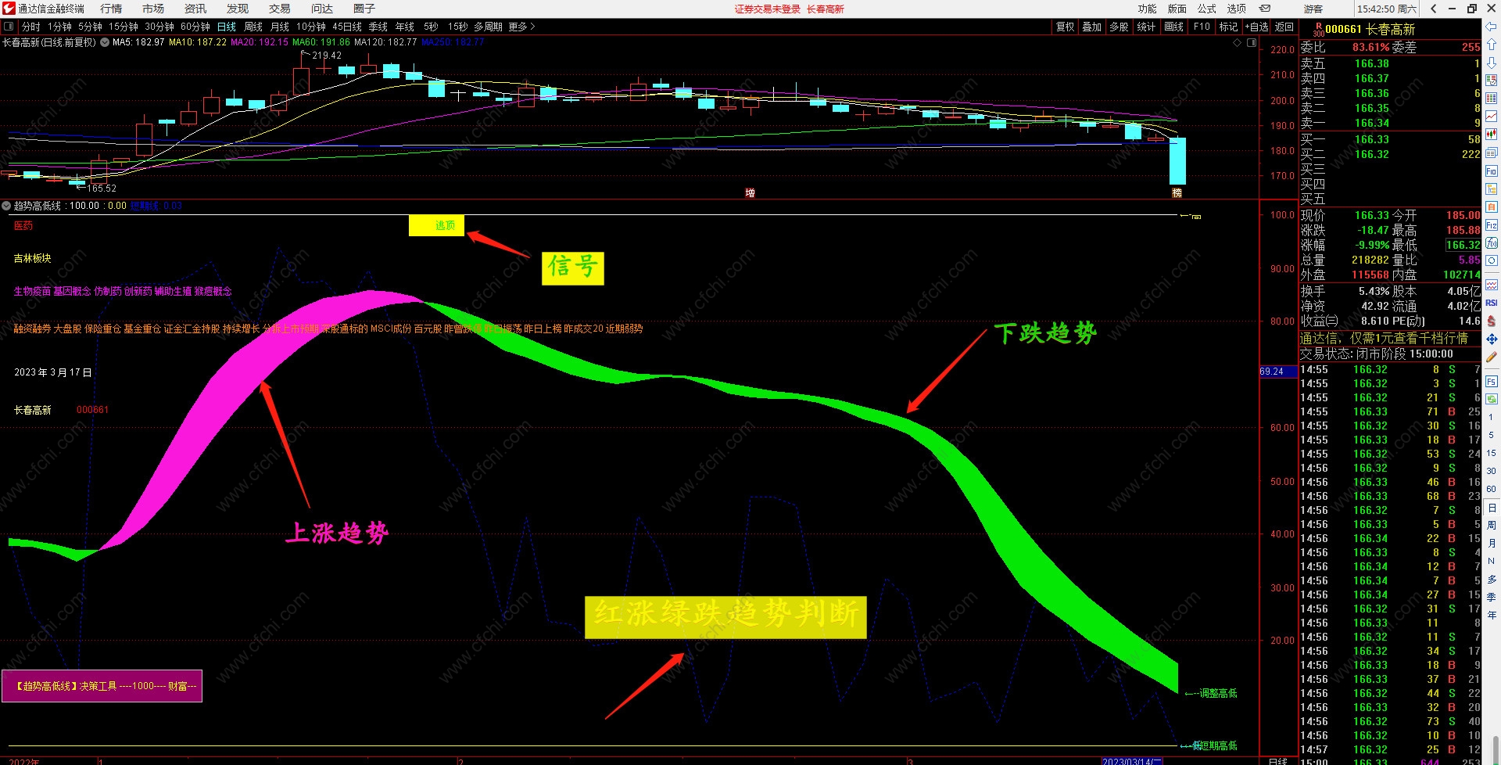This screenshot has height=765, width=1501.
Task: Click the 统计 statistics button
Action: pyautogui.click(x=1147, y=27)
